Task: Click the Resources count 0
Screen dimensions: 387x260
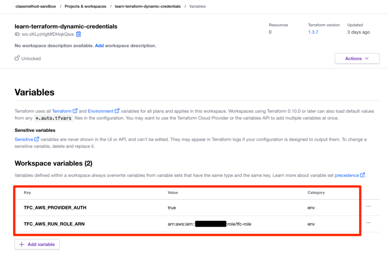Action: [270, 32]
